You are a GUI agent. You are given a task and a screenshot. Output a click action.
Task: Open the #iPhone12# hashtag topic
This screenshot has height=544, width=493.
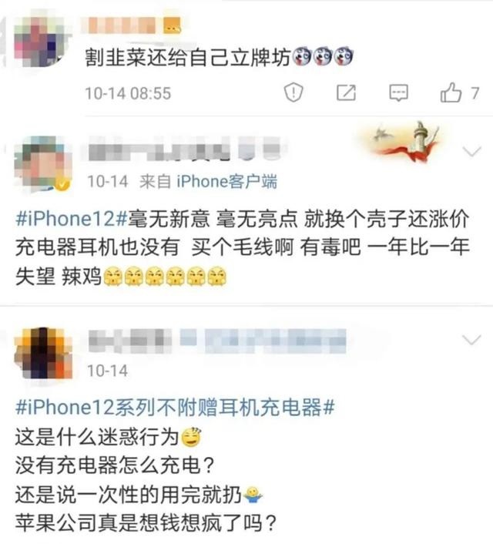point(72,219)
